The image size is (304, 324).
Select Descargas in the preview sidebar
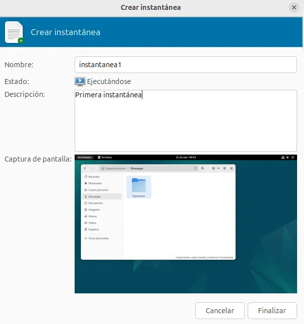point(95,196)
